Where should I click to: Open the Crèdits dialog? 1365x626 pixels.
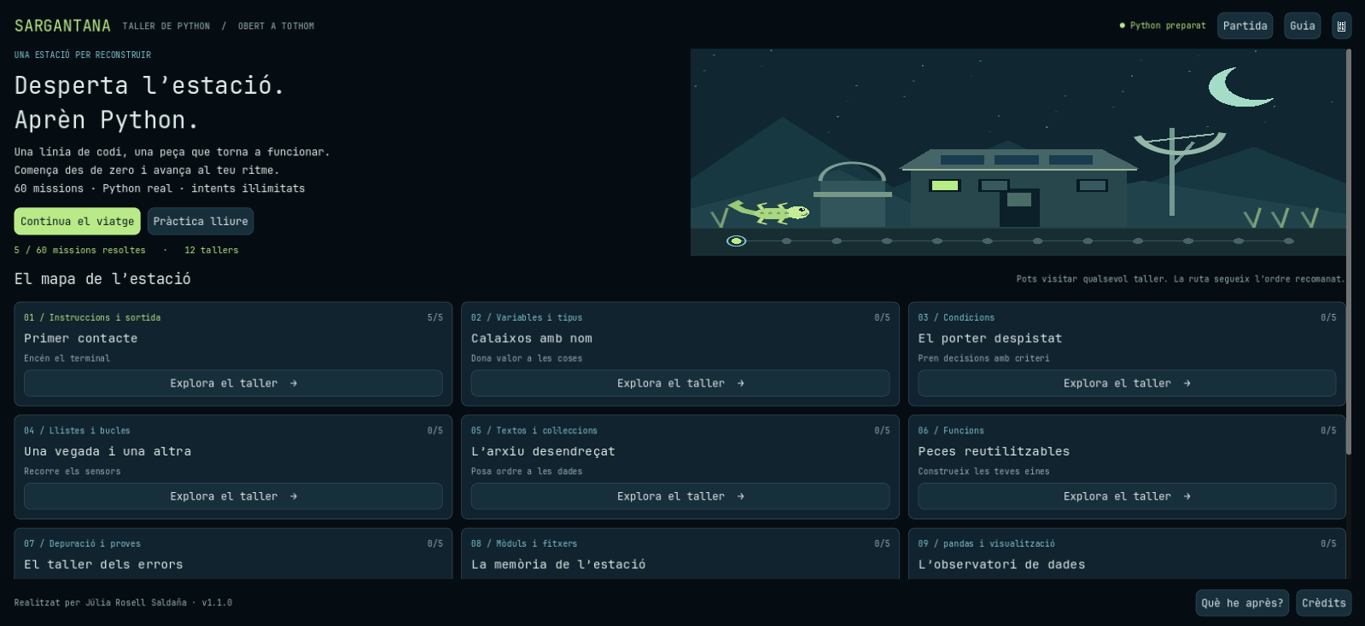pyautogui.click(x=1323, y=603)
